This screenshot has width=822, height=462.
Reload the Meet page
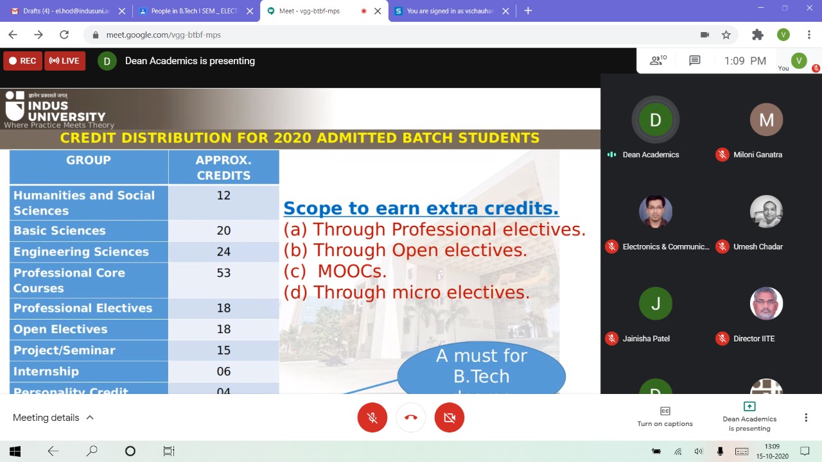click(64, 35)
